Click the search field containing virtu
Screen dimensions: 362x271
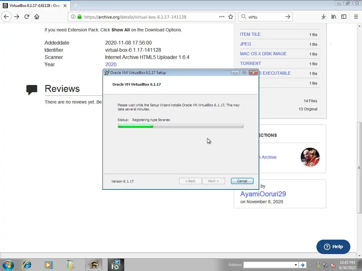tap(265, 17)
